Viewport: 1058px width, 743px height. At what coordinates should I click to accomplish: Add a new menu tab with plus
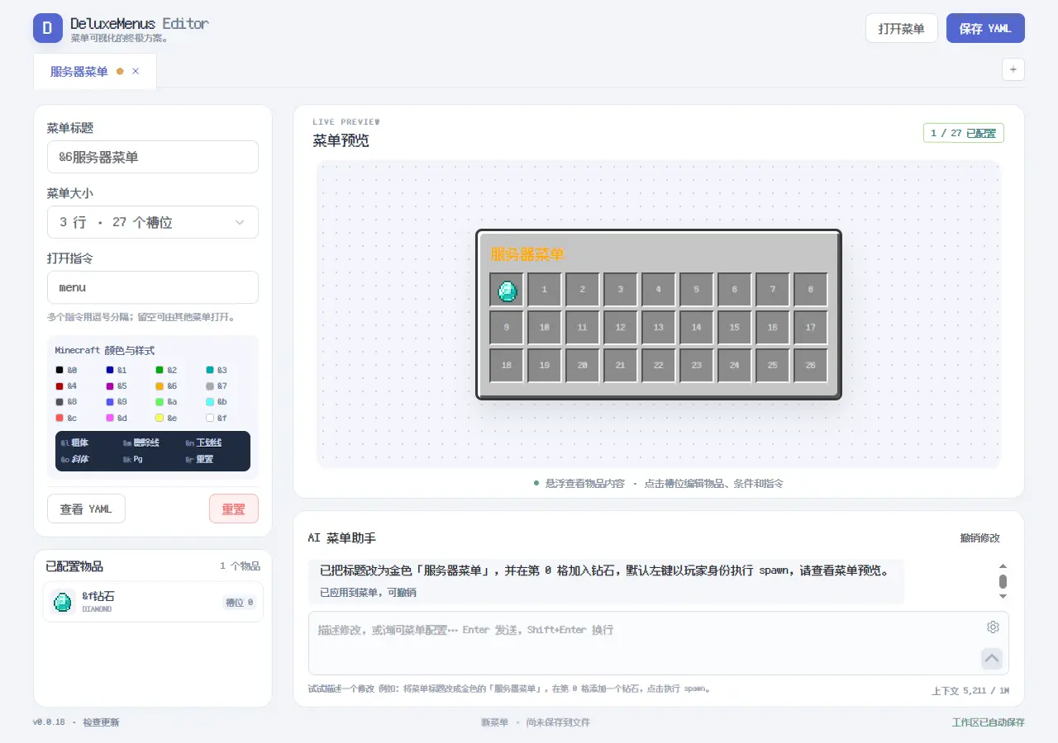click(1013, 69)
